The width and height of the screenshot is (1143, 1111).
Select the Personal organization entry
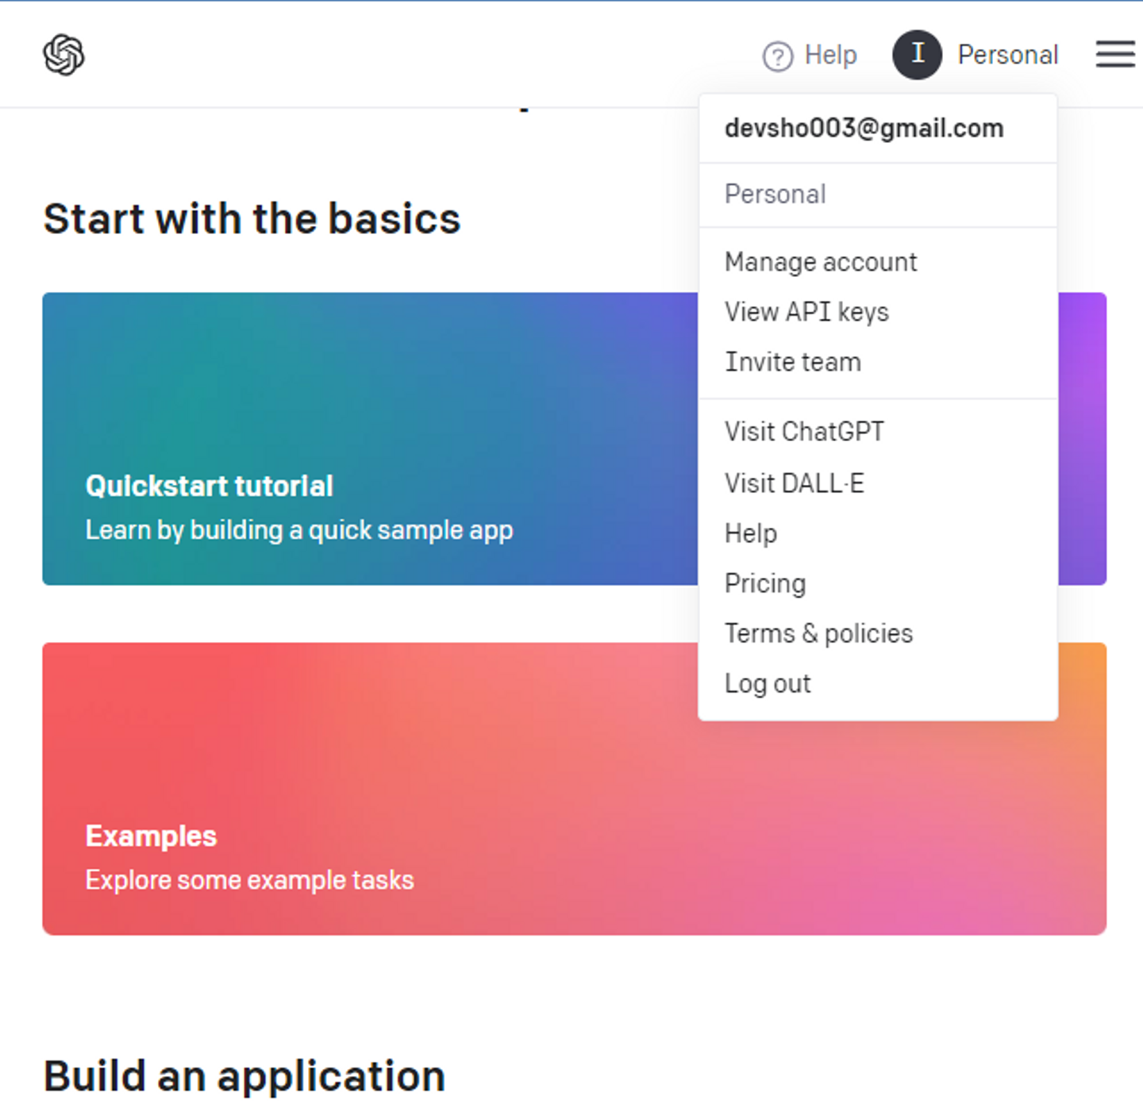tap(775, 194)
